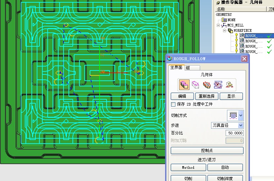Select the Part geometry icon
274x181 pixels.
(x=184, y=85)
